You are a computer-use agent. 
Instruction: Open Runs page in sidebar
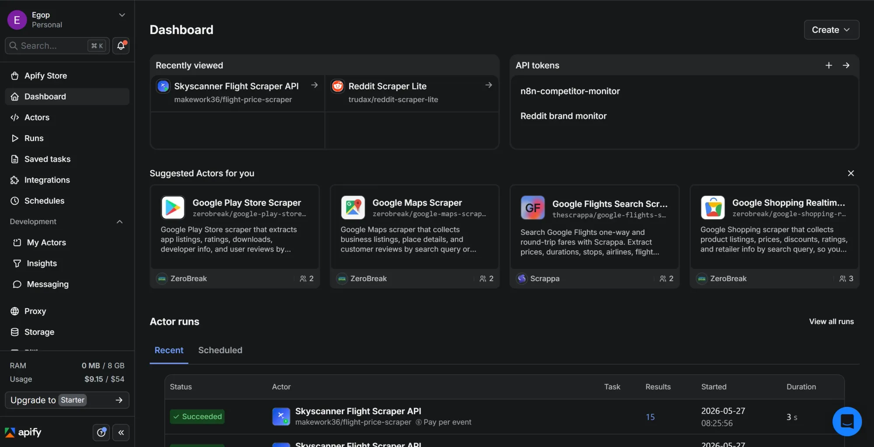67,138
